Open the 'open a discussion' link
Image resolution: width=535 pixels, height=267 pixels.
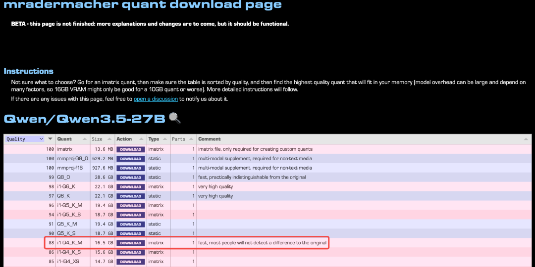click(156, 99)
